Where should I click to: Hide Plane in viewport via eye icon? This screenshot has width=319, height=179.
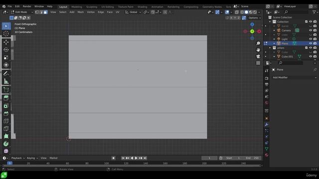click(x=311, y=43)
